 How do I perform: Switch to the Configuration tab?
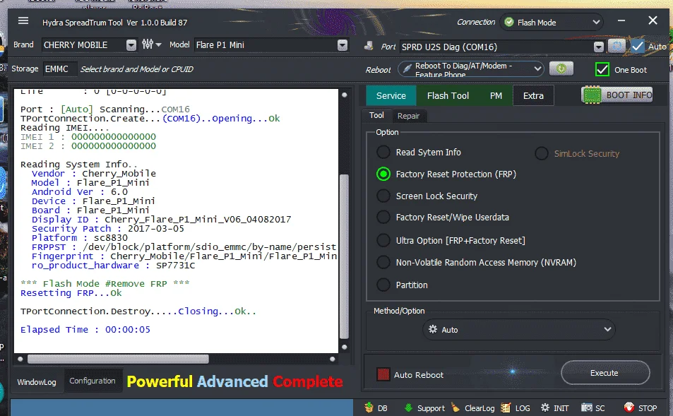93,381
